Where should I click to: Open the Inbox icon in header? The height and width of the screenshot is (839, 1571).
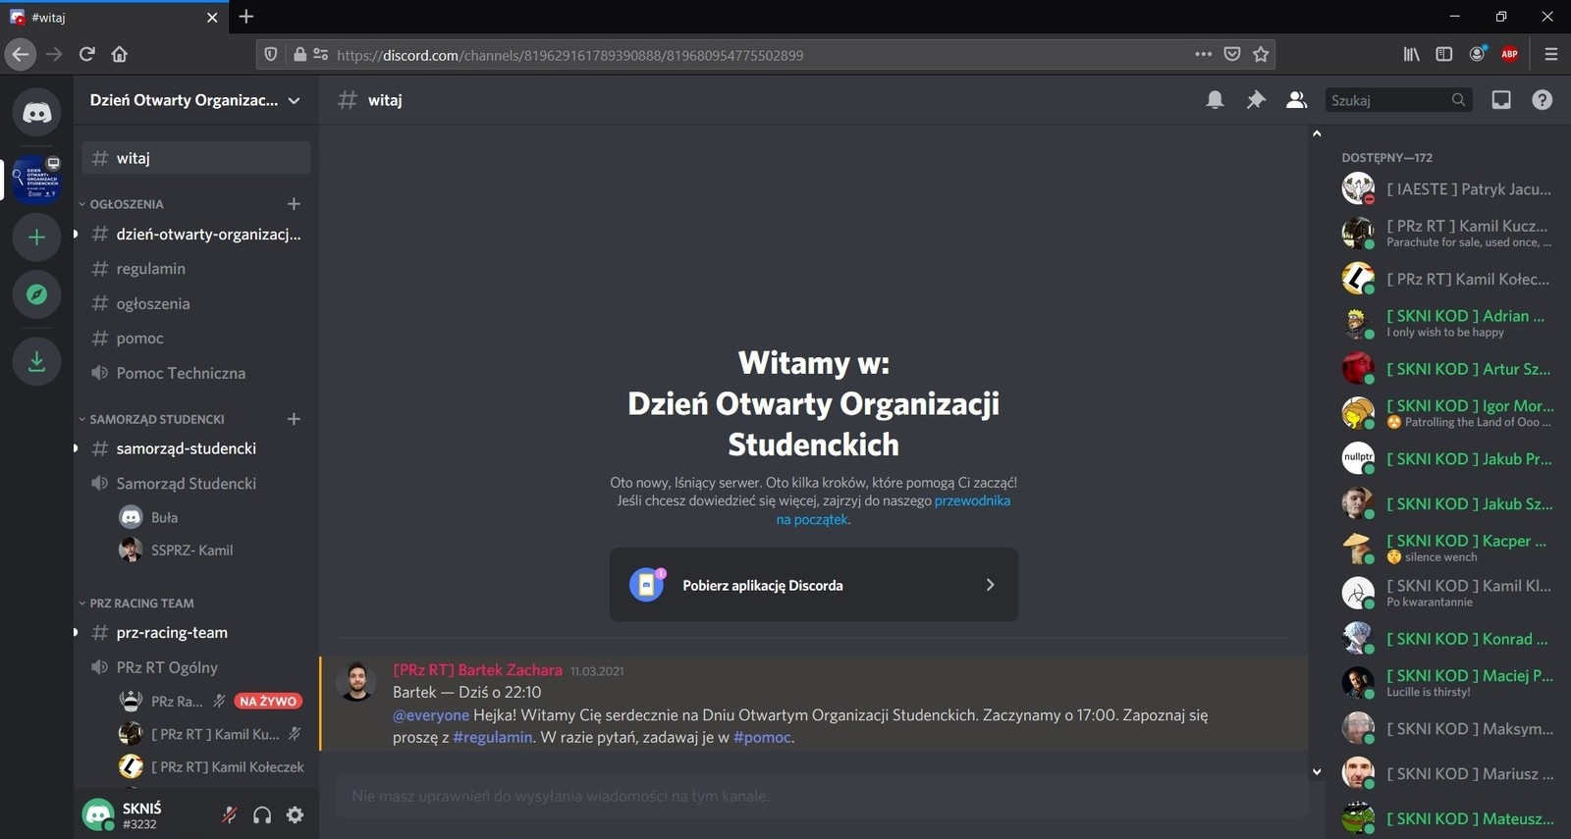point(1501,100)
